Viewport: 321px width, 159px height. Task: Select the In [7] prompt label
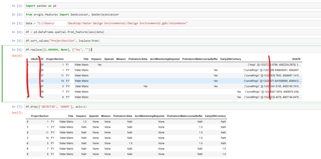pyautogui.click(x=17, y=106)
